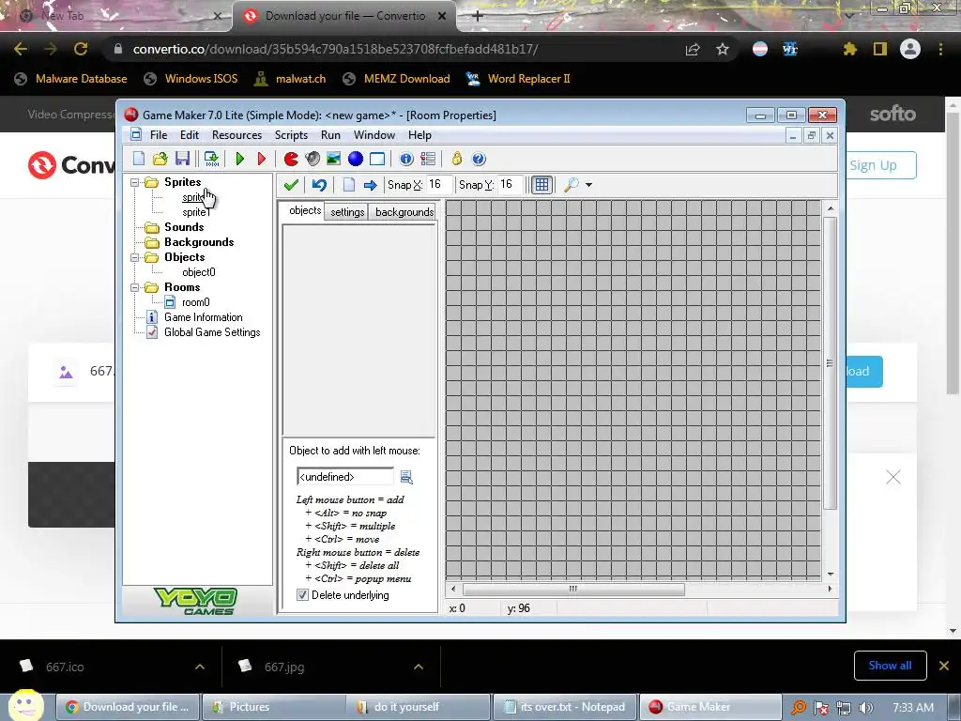Click the gold padlock toolbar icon
Screen dimensions: 961x721
457,159
